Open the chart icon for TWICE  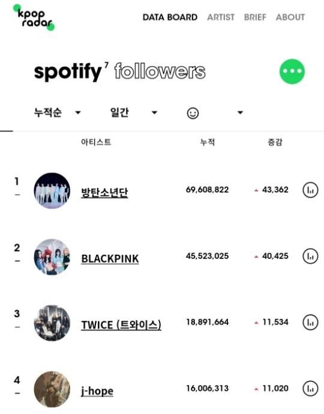pos(310,323)
